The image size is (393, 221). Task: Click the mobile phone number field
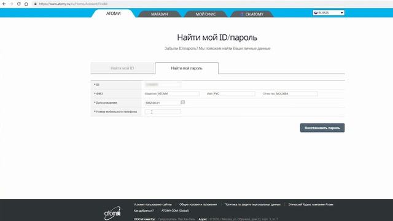[163, 112]
